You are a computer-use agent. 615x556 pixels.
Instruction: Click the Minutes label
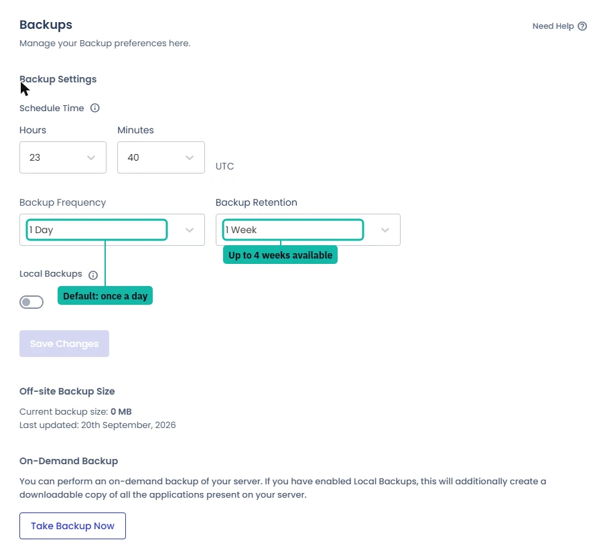point(136,130)
